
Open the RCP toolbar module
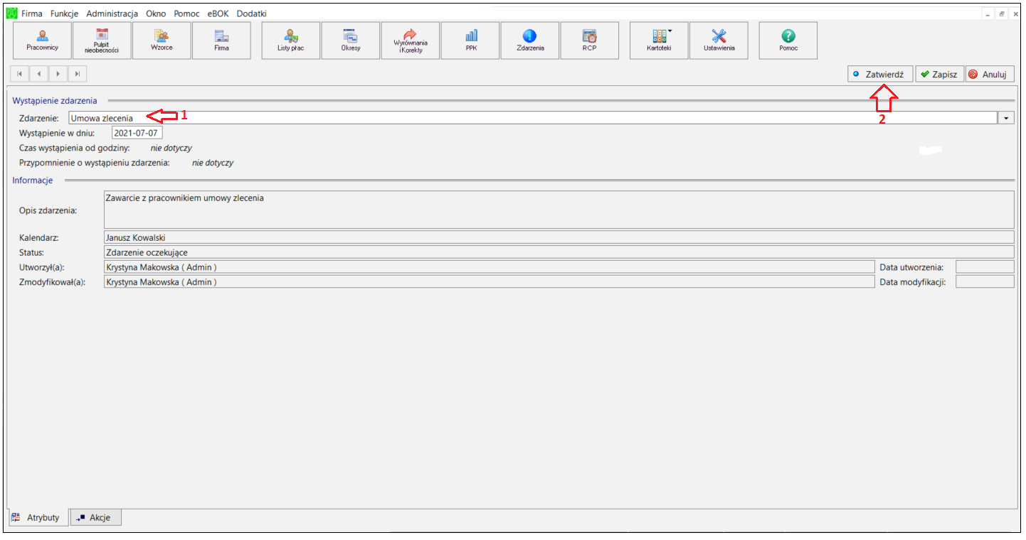[589, 40]
